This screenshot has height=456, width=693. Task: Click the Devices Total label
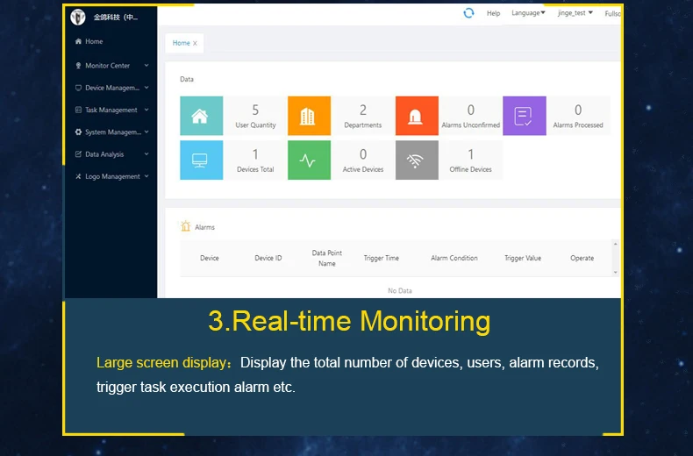click(x=255, y=169)
